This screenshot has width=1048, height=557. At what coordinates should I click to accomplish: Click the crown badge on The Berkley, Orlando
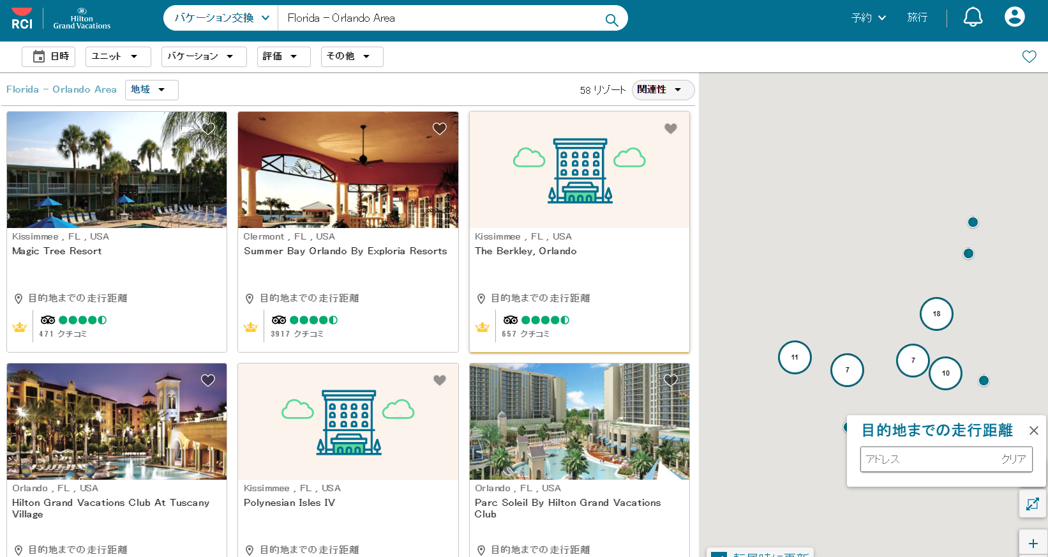pyautogui.click(x=483, y=327)
